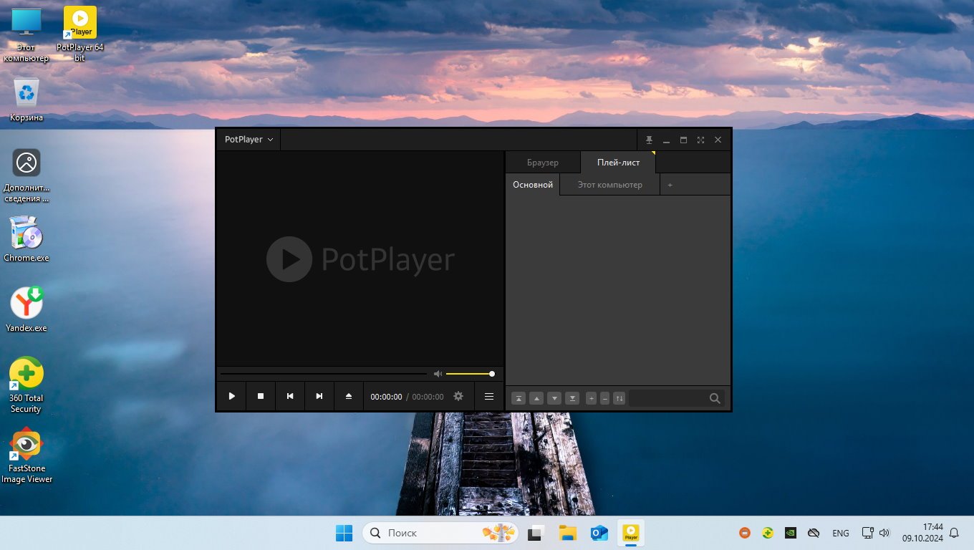974x550 pixels.
Task: Toggle the pin always-on-top icon
Action: 649,140
